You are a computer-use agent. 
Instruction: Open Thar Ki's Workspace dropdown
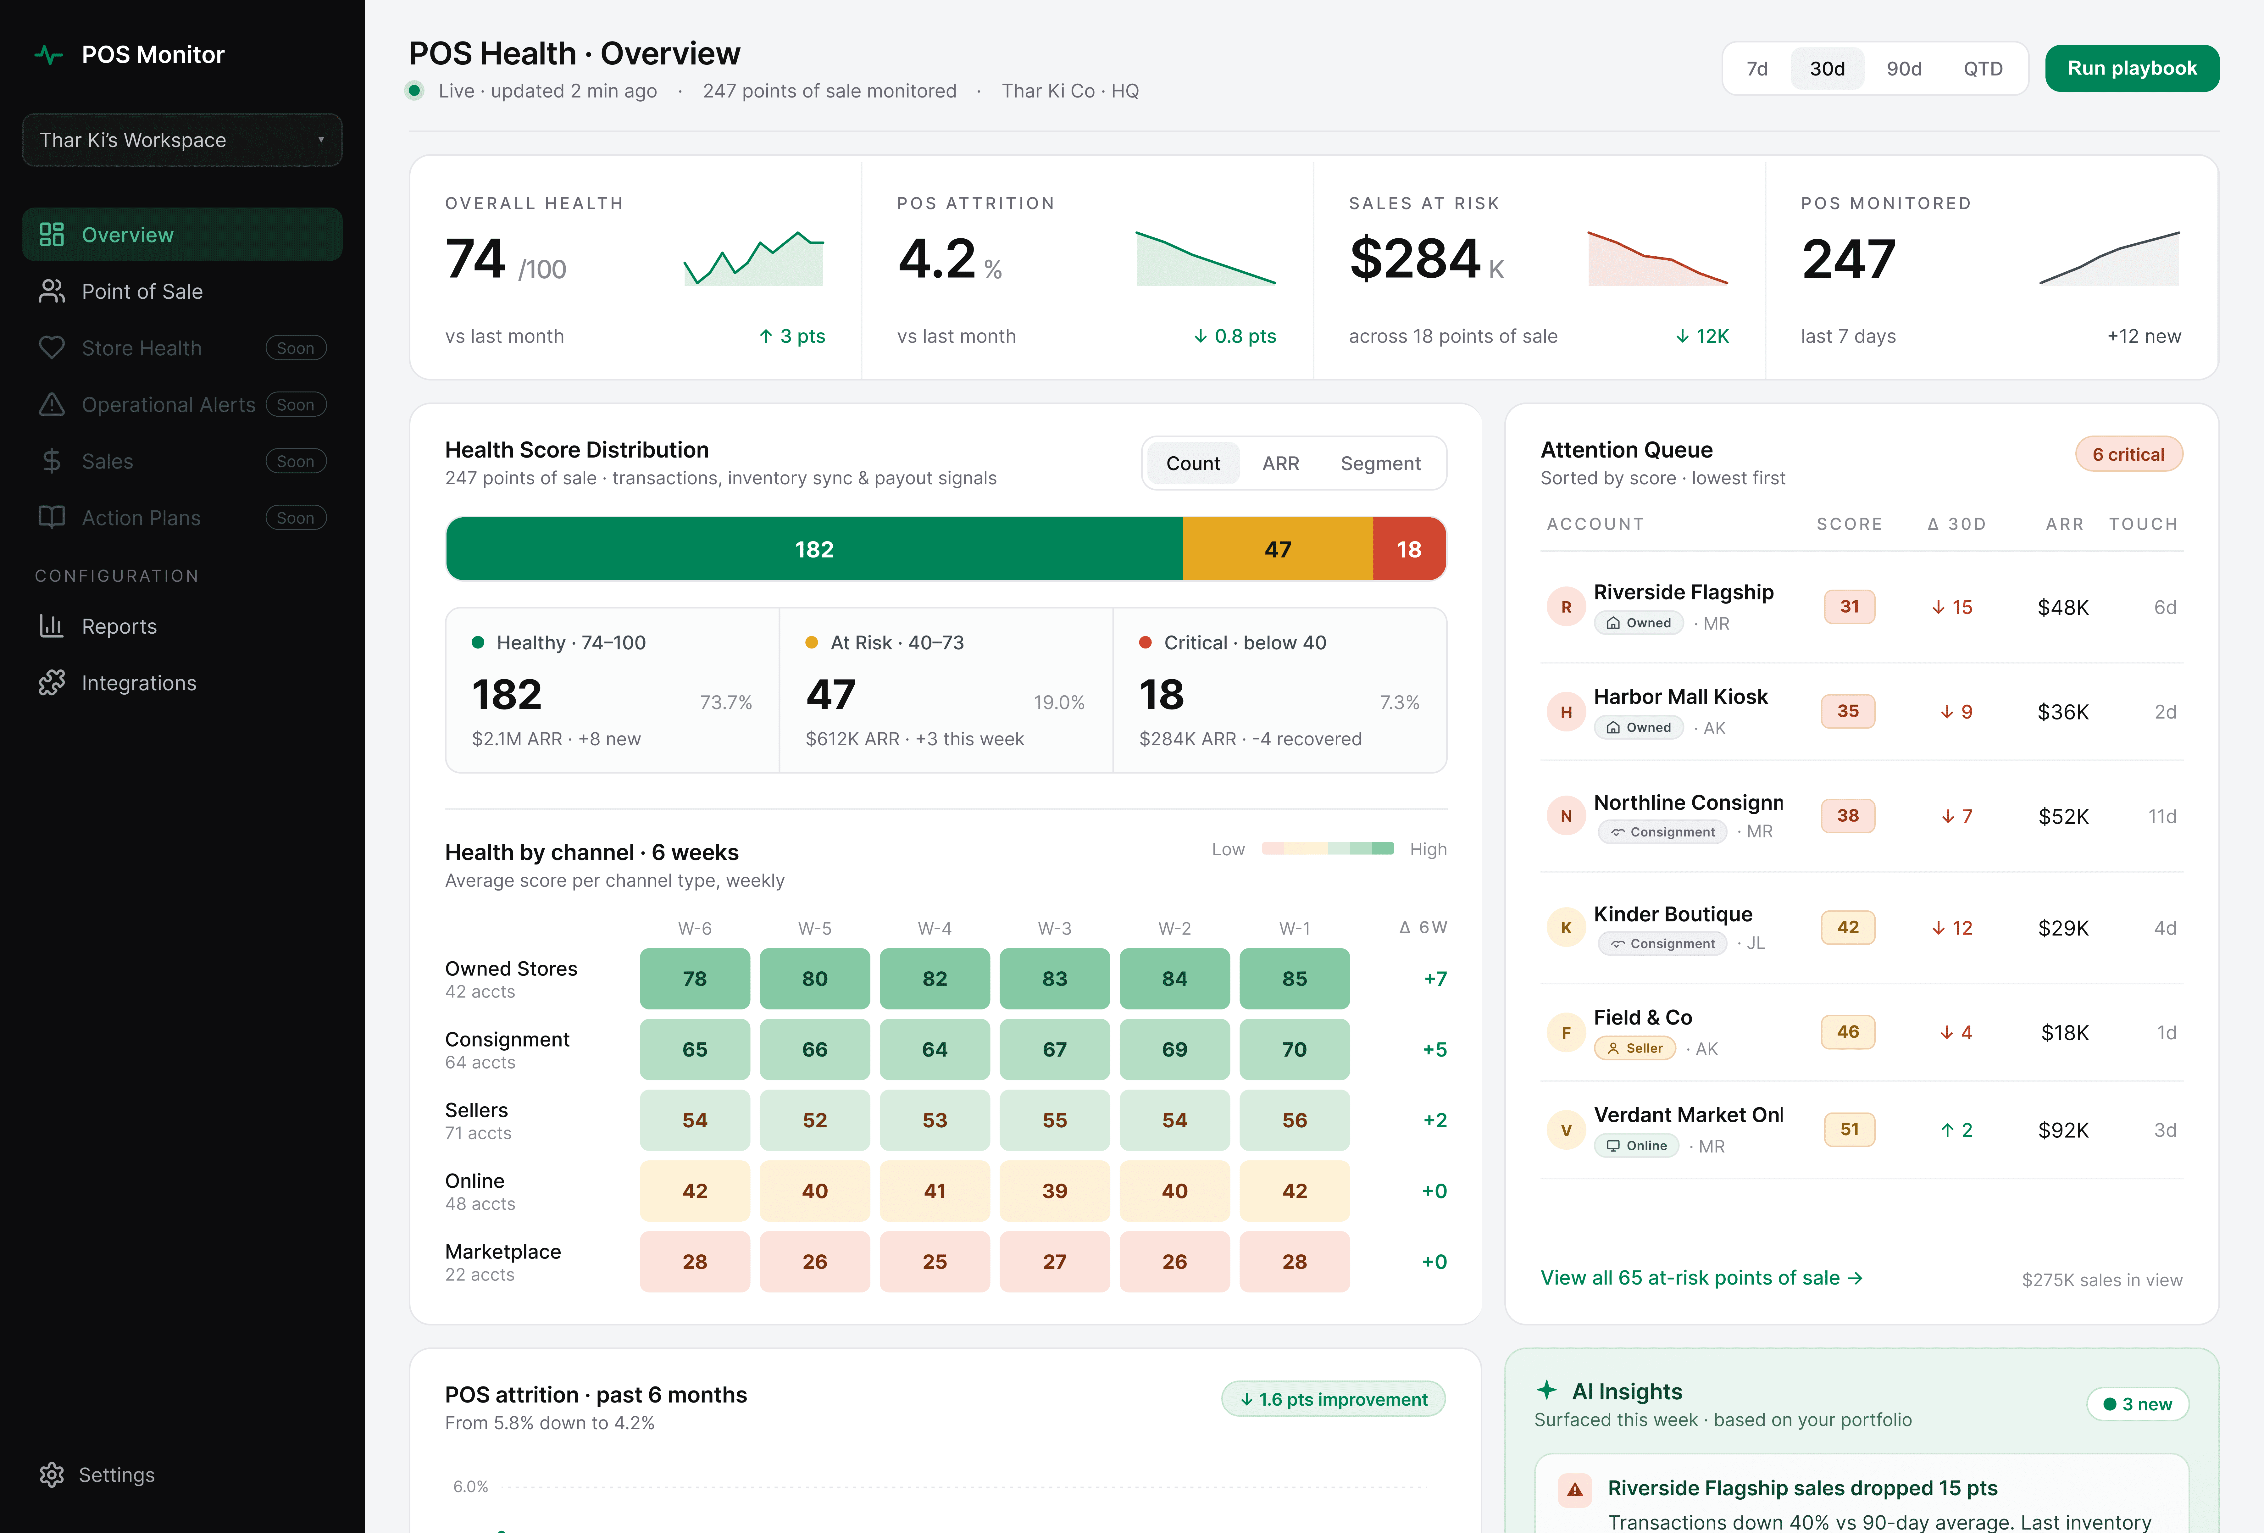click(x=182, y=140)
